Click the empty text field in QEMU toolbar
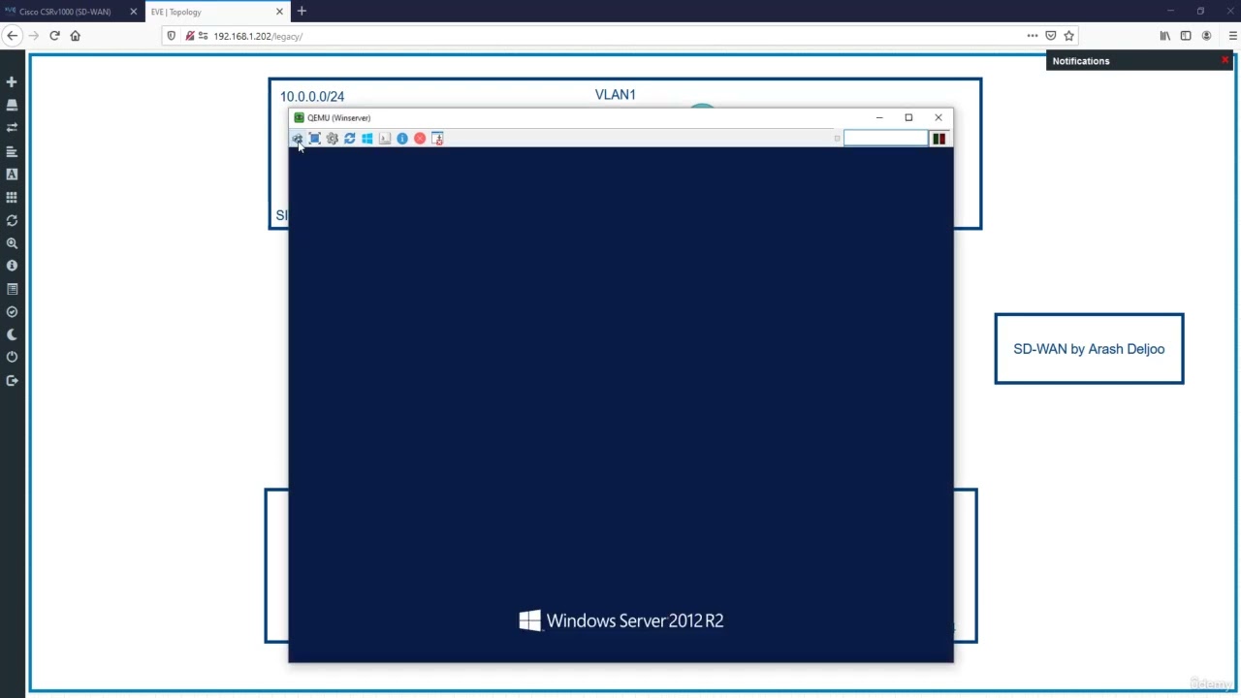This screenshot has width=1241, height=698. (885, 139)
